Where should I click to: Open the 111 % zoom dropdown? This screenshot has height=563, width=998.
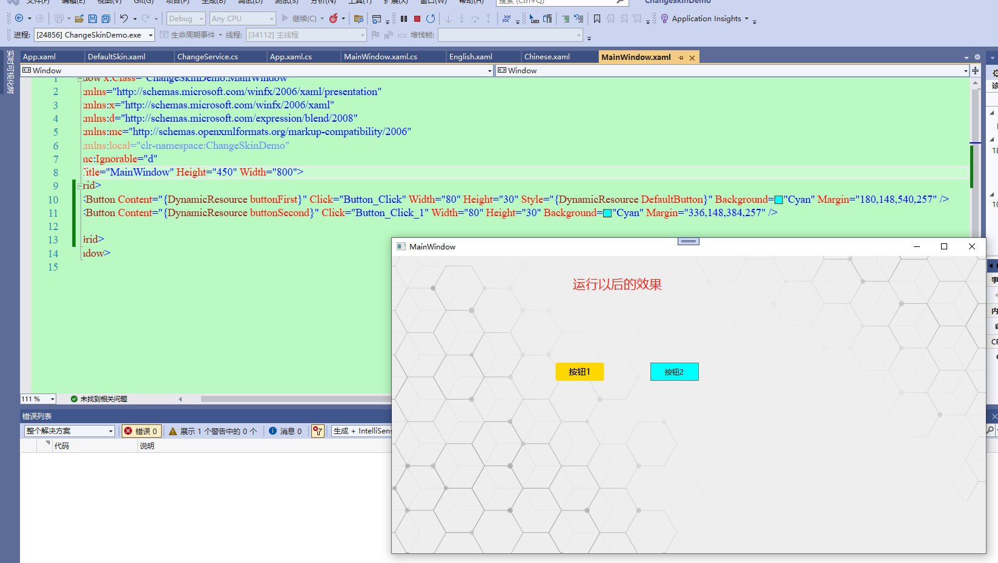pos(53,399)
